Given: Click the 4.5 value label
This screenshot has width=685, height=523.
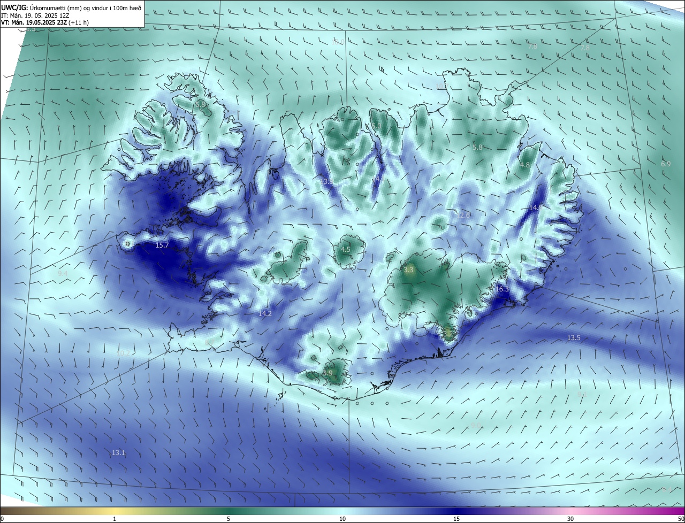Looking at the screenshot, I should click(346, 249).
